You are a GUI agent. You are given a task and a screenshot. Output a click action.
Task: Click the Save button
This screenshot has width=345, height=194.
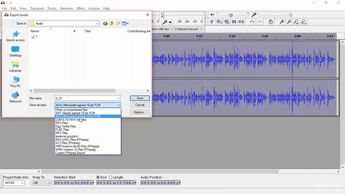pyautogui.click(x=140, y=98)
